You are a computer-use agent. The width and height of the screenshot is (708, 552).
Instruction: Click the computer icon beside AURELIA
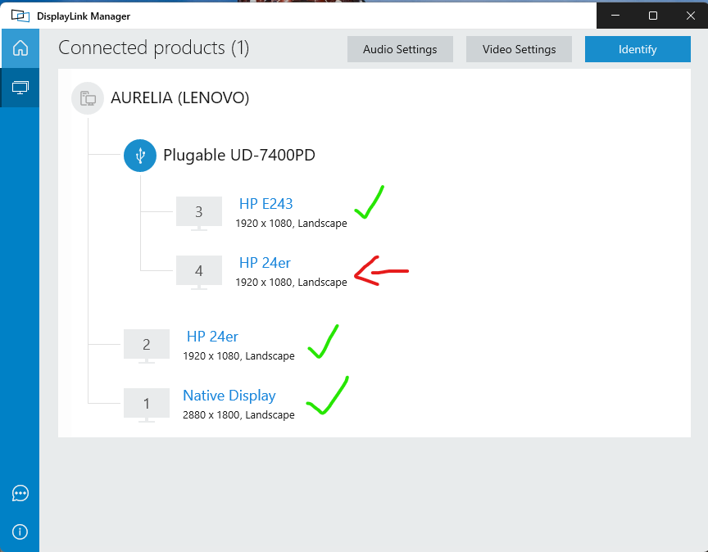[x=88, y=98]
